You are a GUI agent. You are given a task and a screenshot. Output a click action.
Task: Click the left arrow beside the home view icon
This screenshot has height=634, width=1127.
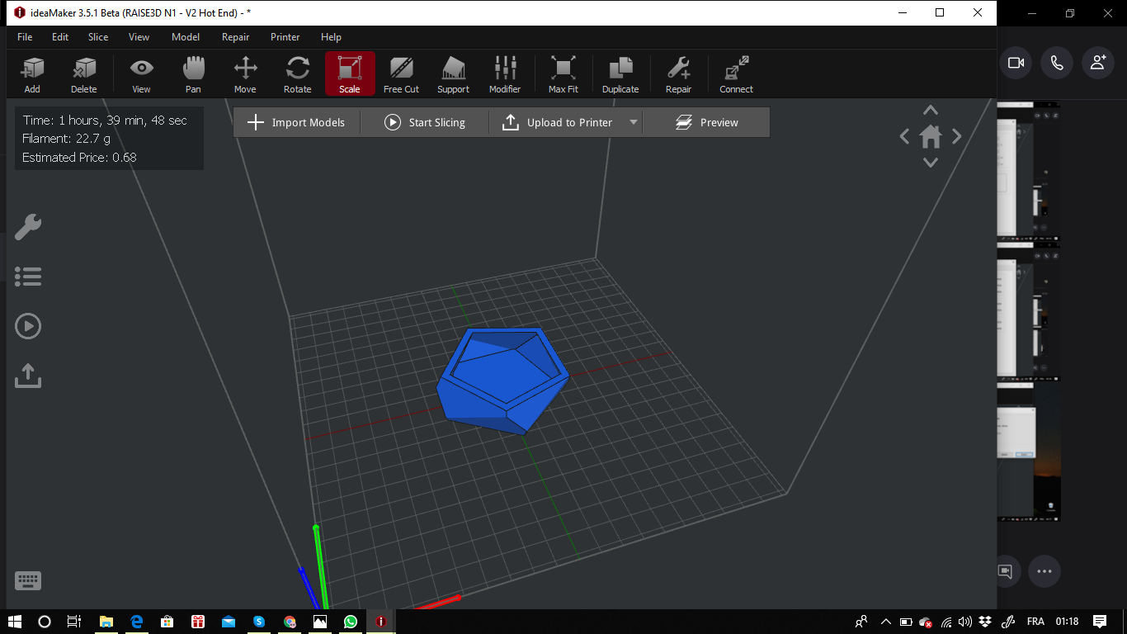click(904, 136)
